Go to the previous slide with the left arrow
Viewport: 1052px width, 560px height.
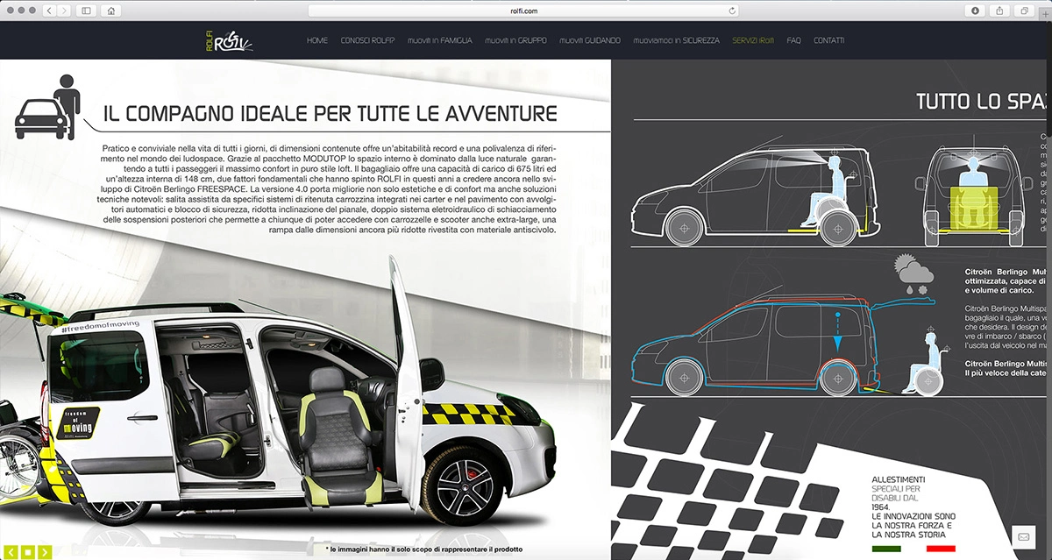click(x=10, y=552)
